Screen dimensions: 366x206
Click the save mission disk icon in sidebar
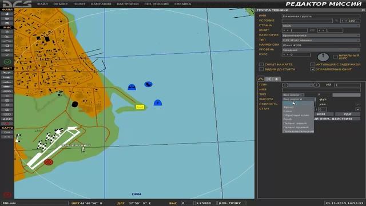pyautogui.click(x=7, y=23)
